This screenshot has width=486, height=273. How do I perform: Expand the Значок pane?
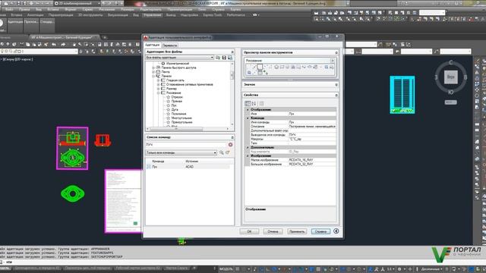[336, 84]
